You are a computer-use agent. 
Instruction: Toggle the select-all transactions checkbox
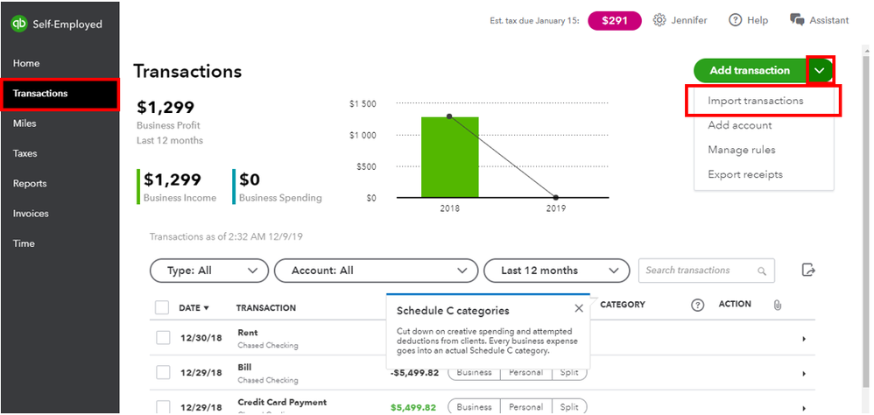click(x=162, y=307)
